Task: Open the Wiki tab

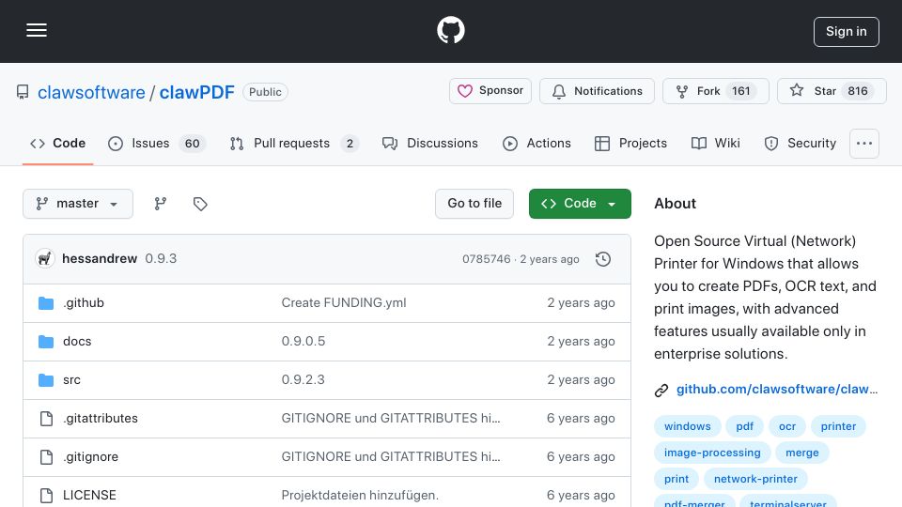Action: tap(716, 143)
